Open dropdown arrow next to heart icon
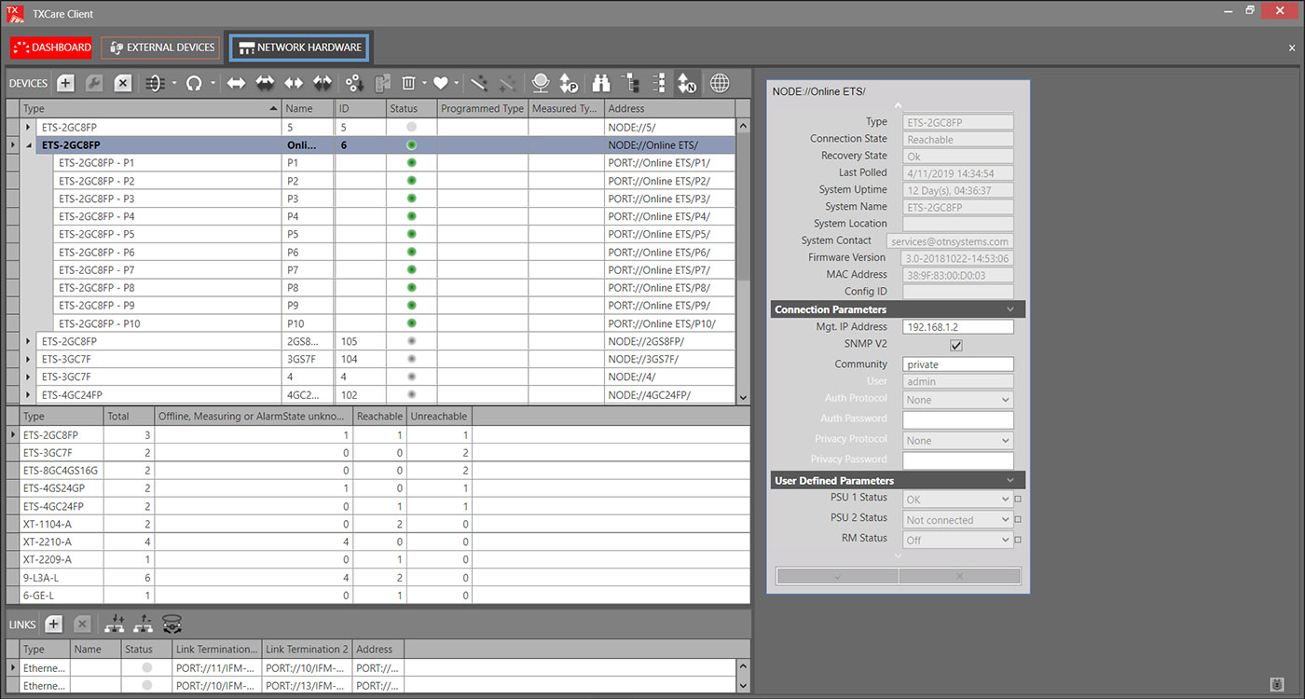Viewport: 1305px width, 699px height. pyautogui.click(x=456, y=83)
